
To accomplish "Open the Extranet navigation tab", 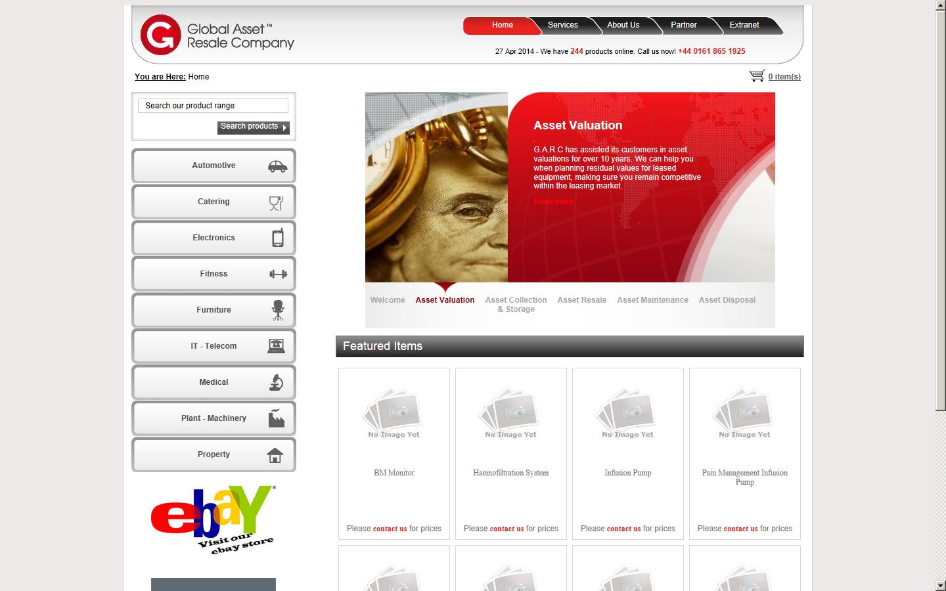I will click(744, 25).
